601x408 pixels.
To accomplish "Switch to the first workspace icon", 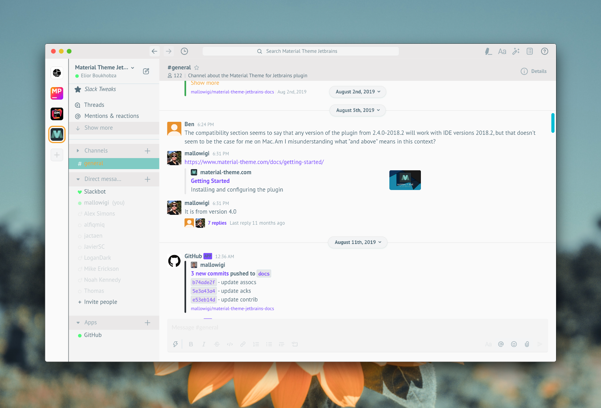I will (57, 73).
